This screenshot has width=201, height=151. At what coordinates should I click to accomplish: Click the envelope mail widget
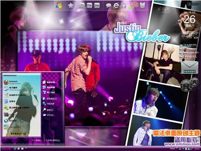coord(190,68)
